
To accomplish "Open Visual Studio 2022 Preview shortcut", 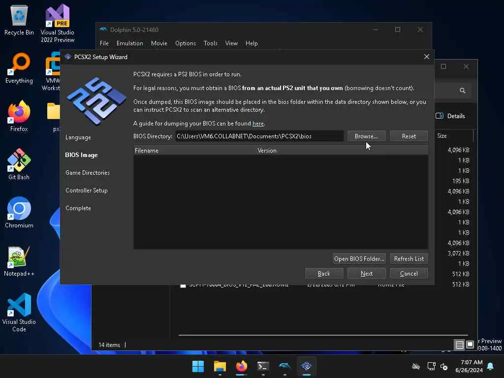I will pos(58,23).
